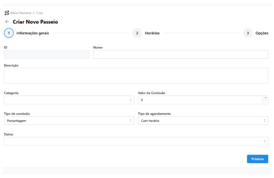Image resolution: width=274 pixels, height=178 pixels.
Task: Increase Valor da Comissão with up arrow
Action: (265, 98)
